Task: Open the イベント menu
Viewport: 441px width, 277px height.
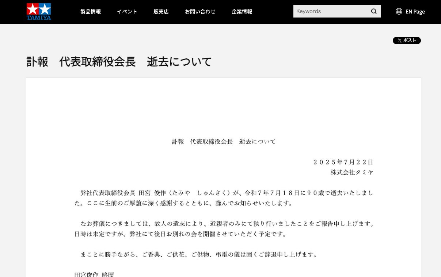Action: pyautogui.click(x=127, y=12)
